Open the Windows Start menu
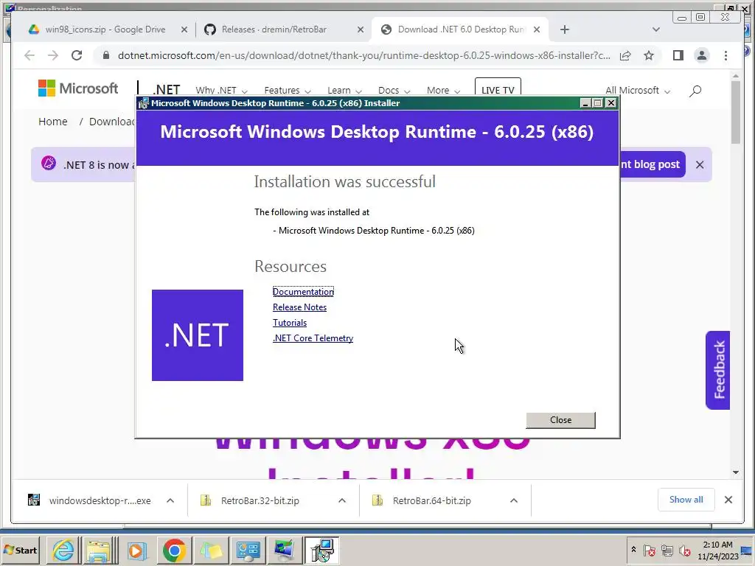Image resolution: width=755 pixels, height=566 pixels. pyautogui.click(x=20, y=550)
